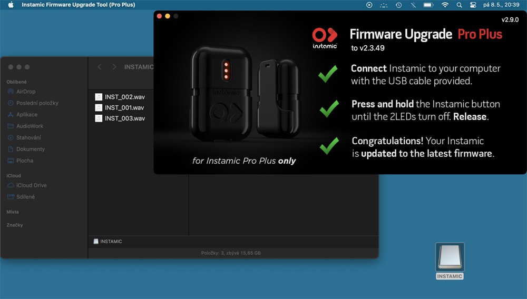Expand Značky section in Finder sidebar
Screen dimensions: 527x299
pos(15,225)
